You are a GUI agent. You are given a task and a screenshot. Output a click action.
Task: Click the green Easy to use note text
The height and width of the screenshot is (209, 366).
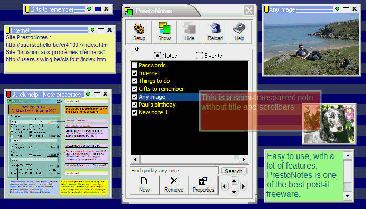tap(301, 175)
